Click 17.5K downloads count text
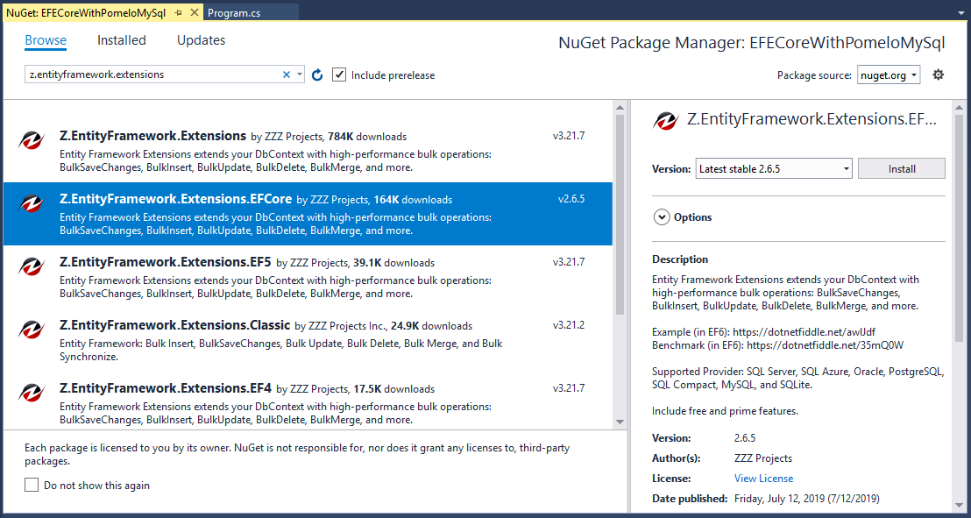Viewport: 971px width, 518px height. (393, 389)
